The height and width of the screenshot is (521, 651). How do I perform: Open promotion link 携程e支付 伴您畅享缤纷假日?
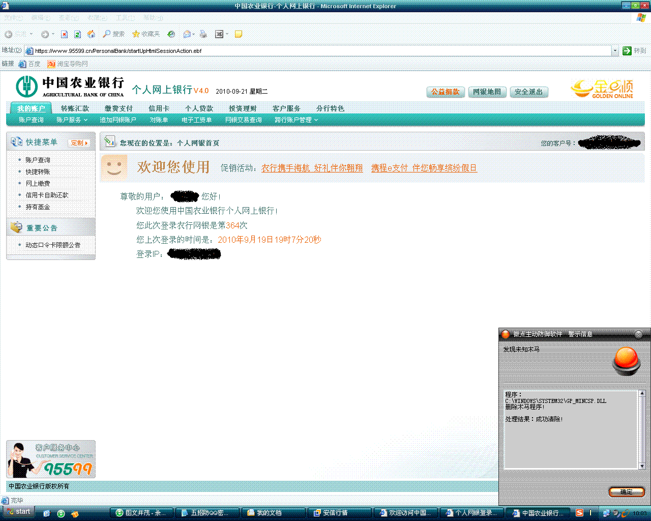[x=424, y=168]
